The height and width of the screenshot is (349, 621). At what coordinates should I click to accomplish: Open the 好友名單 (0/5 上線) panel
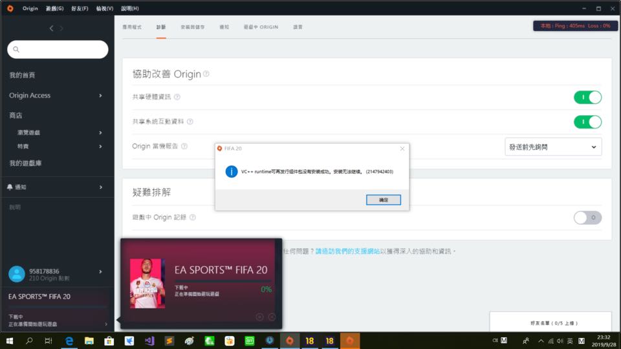(550, 323)
